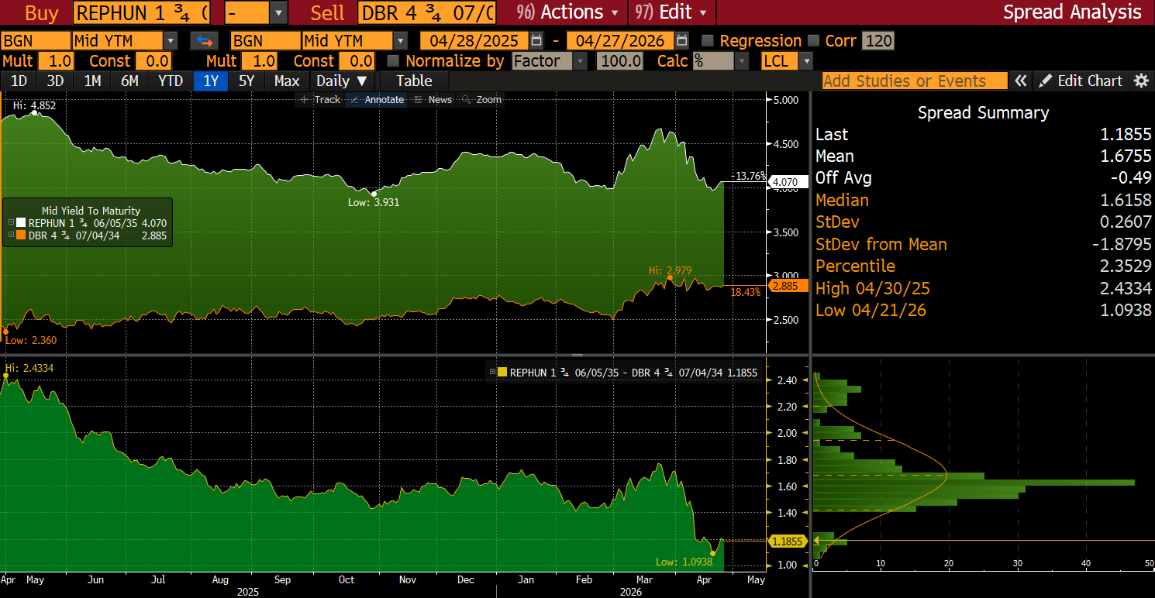Enable the Normalize by checkbox
This screenshot has width=1155, height=598.
pos(393,61)
